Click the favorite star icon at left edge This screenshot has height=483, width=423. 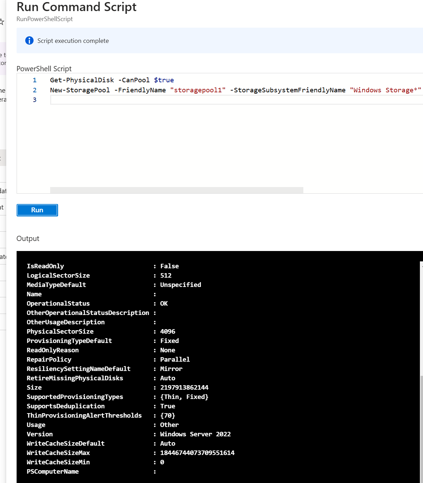pos(2,22)
